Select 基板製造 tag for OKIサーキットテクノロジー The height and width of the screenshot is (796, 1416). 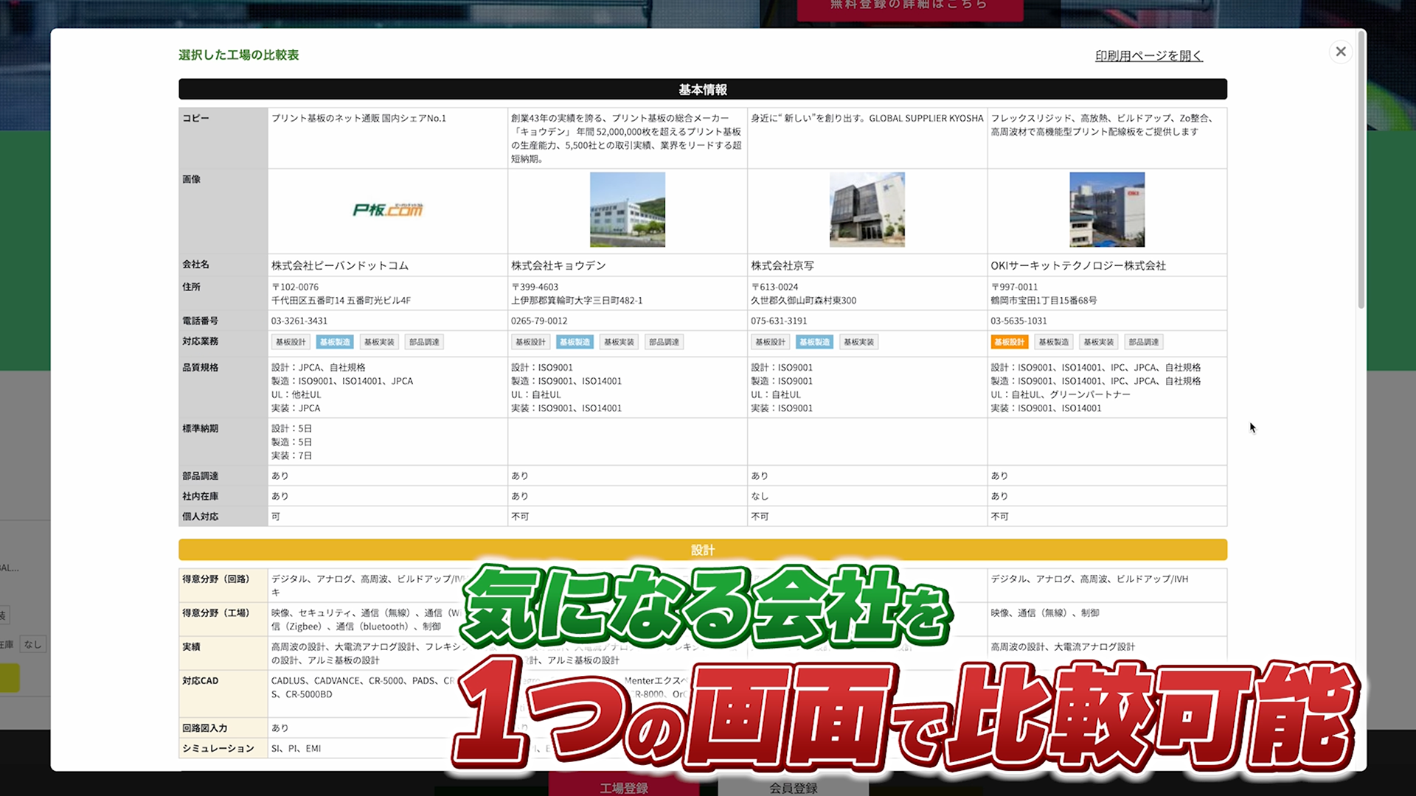coord(1053,342)
